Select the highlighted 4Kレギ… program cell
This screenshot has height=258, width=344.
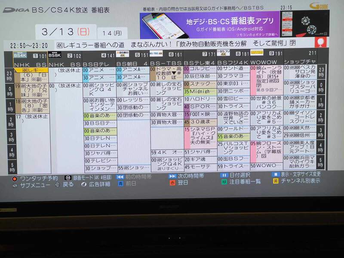pyautogui.click(x=31, y=70)
